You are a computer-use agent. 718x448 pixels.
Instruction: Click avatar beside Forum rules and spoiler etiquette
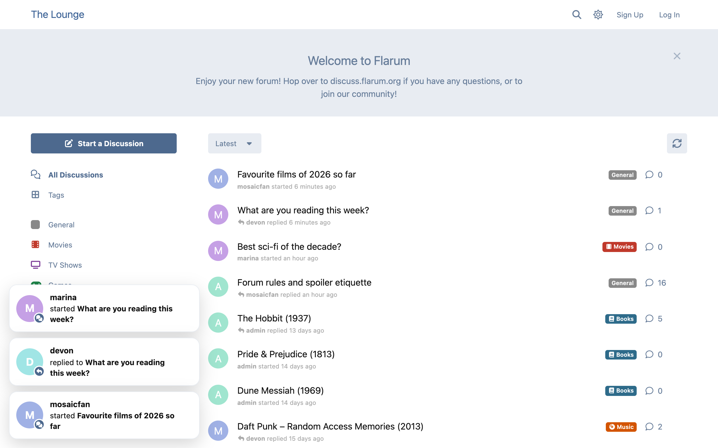click(218, 286)
